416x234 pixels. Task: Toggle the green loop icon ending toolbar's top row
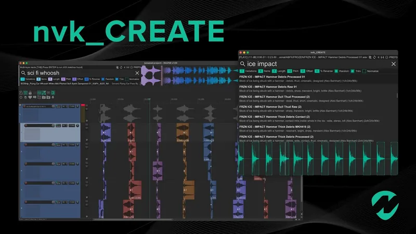53,93
